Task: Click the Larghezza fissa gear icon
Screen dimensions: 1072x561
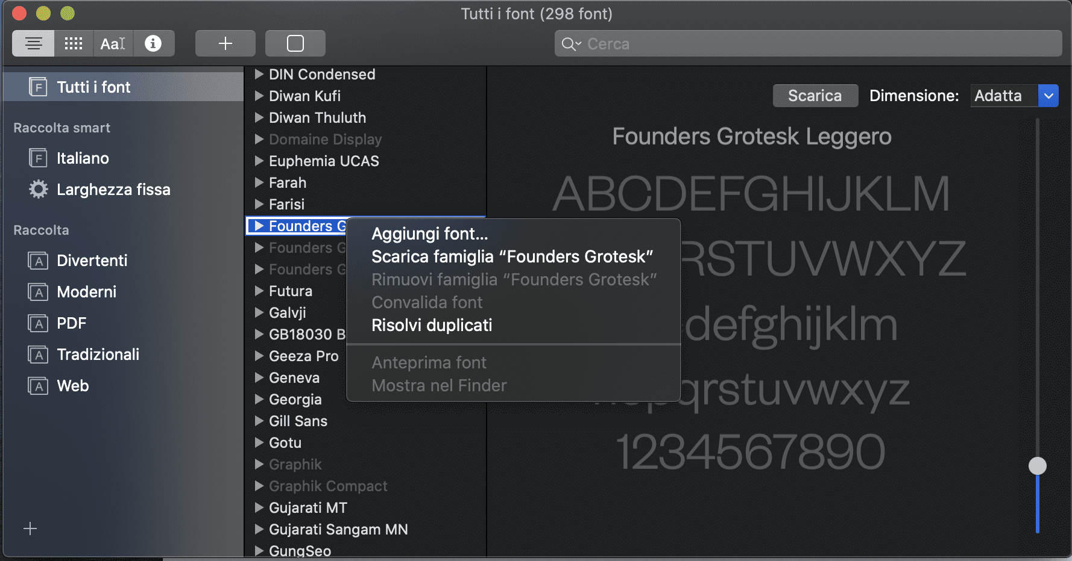Action: pos(38,190)
